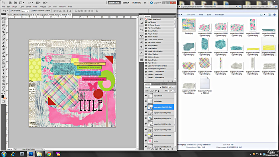Screen dimensions: 279x157
Task: Select the Dodge tool
Action: pyautogui.click(x=3, y=63)
